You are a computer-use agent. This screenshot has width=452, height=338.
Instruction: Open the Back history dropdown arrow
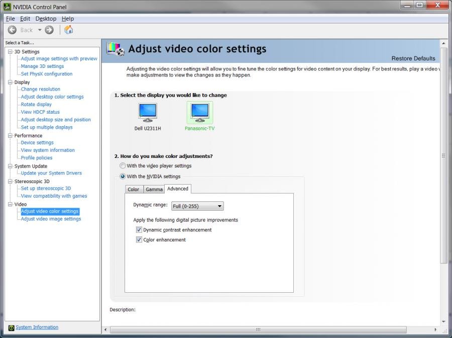click(x=40, y=30)
